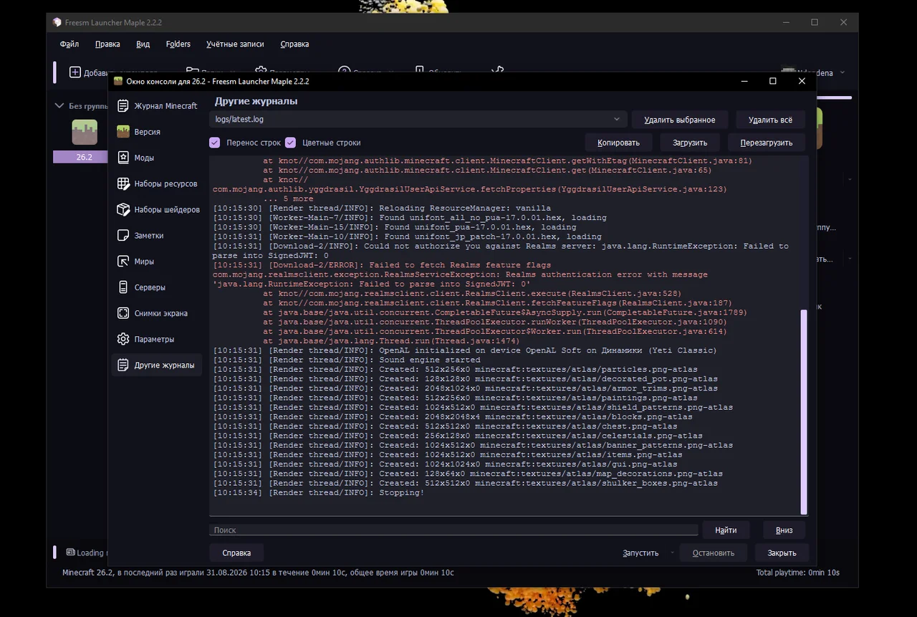The image size is (917, 617).
Task: Reload the log with Перезагрузить
Action: 767,143
